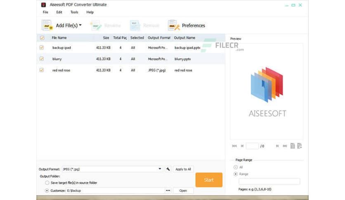
Task: Open output format settings wrench icon
Action: point(168,169)
